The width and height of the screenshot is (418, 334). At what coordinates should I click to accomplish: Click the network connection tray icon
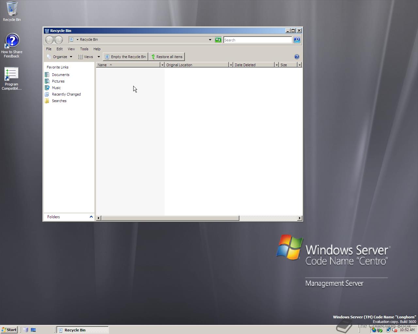click(389, 330)
